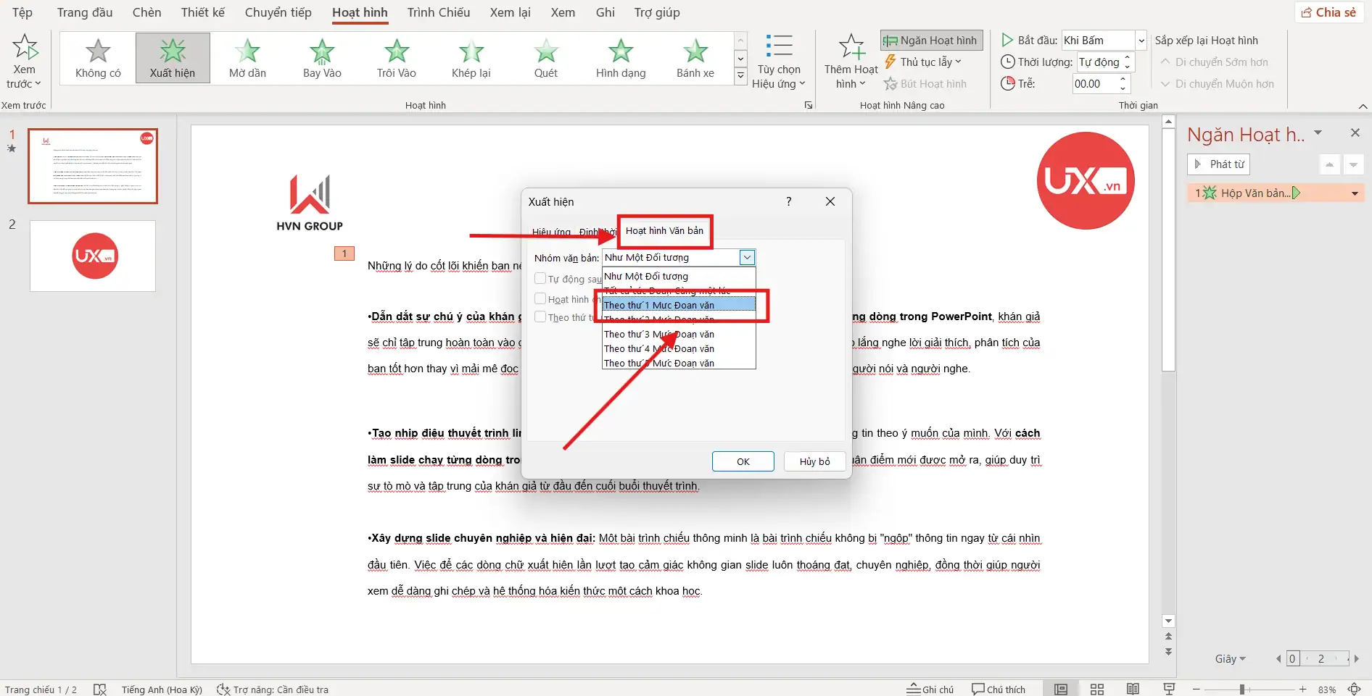Open Hộp Văn bản animation item menu
The image size is (1372, 696).
[1354, 193]
